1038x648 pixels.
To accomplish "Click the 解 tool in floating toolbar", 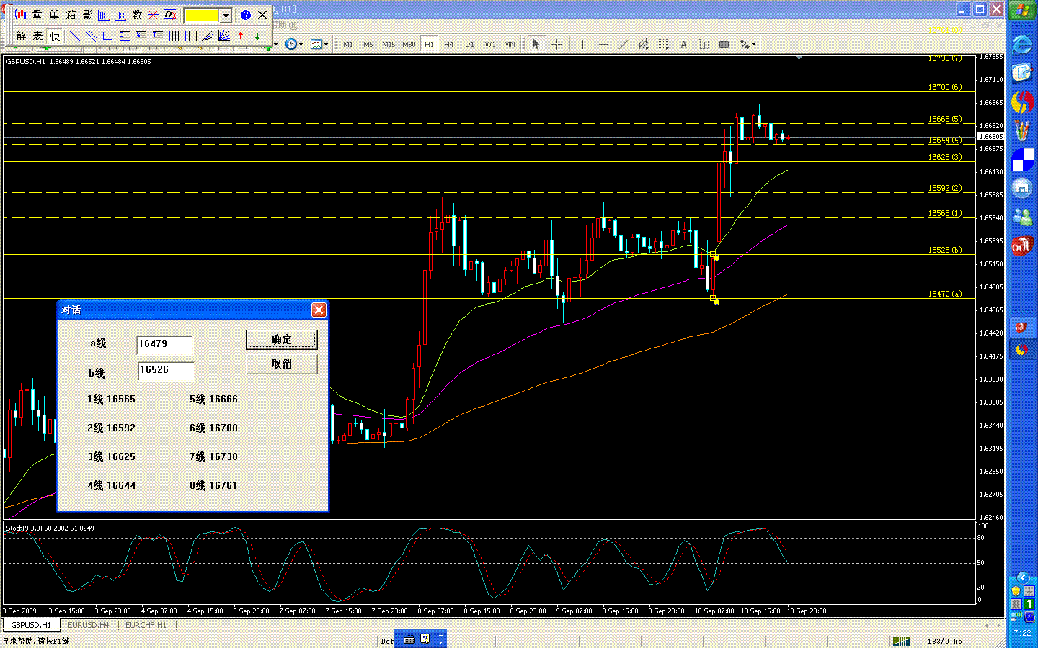I will point(21,35).
